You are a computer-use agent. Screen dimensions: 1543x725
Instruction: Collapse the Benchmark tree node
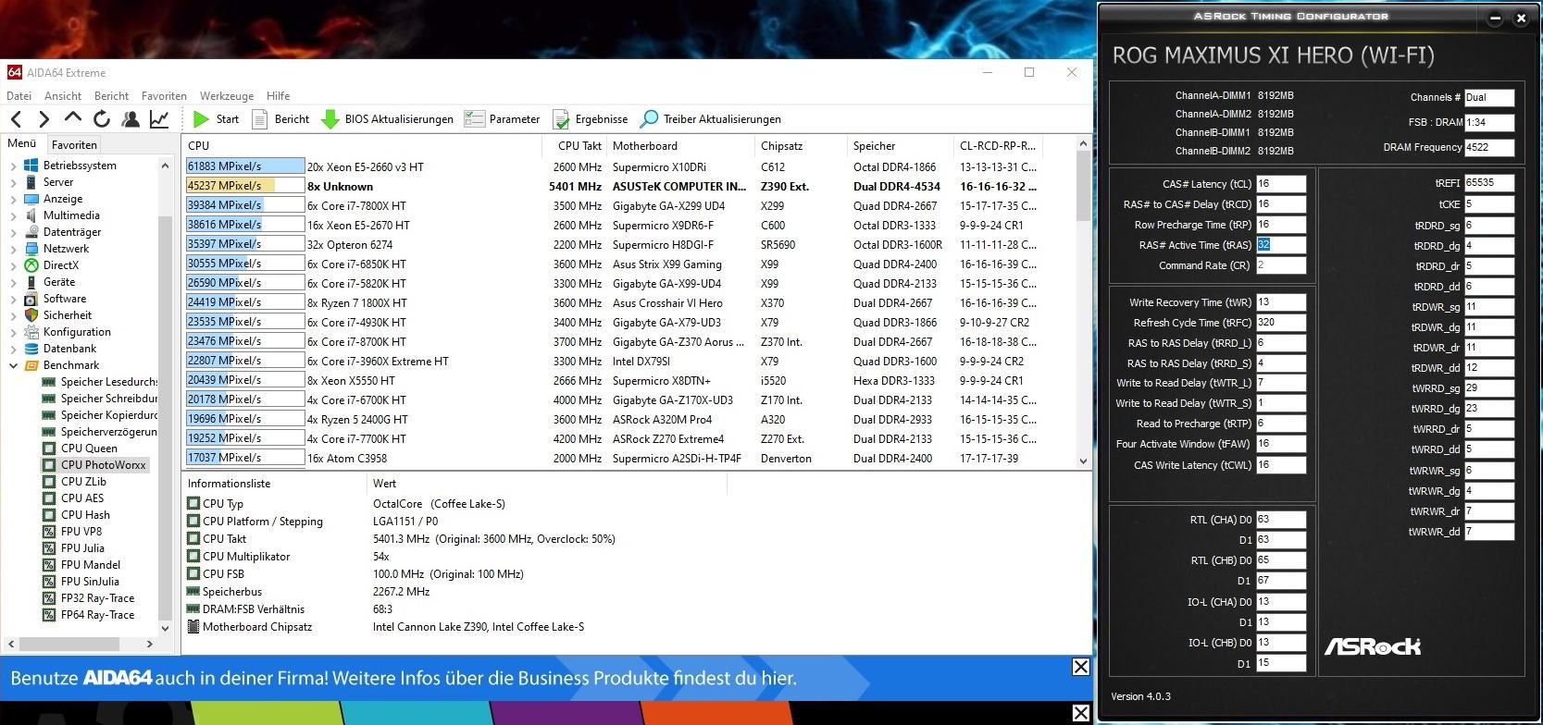click(13, 365)
